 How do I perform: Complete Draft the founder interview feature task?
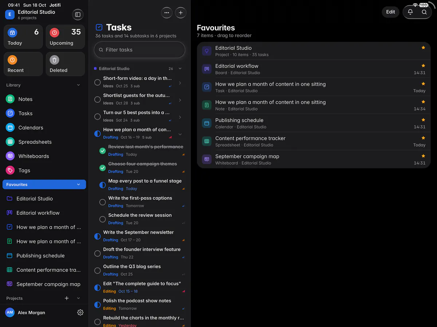[x=97, y=253]
